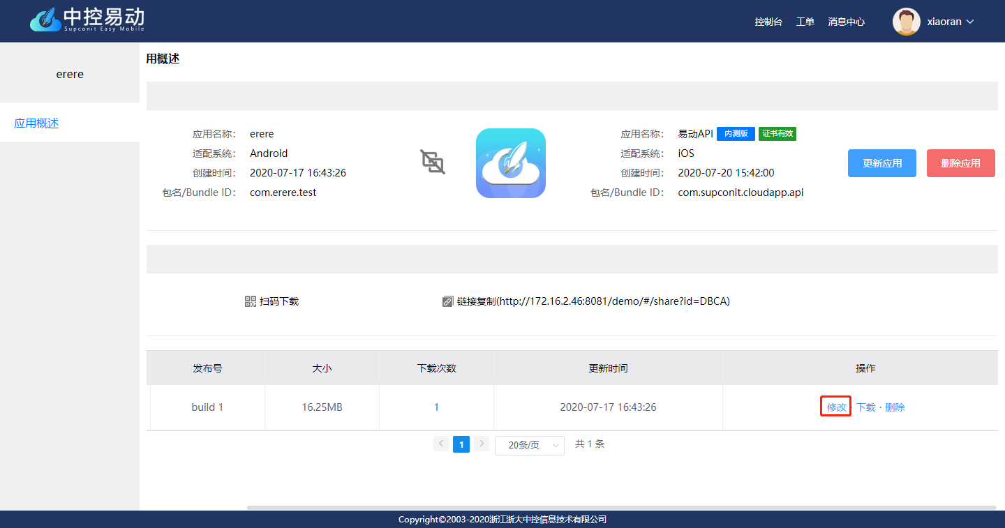This screenshot has height=528, width=1005.
Task: Click the xiaoran username text
Action: [x=944, y=22]
